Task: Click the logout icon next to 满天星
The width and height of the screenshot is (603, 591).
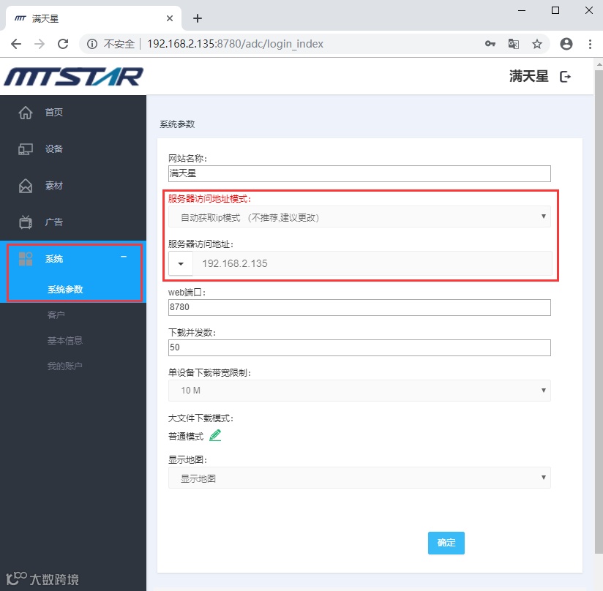Action: [x=565, y=77]
